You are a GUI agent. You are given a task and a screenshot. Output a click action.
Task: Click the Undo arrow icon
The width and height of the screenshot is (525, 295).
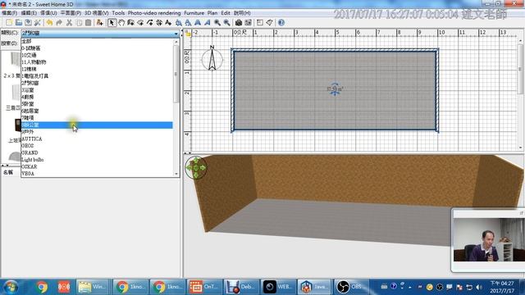[49, 23]
